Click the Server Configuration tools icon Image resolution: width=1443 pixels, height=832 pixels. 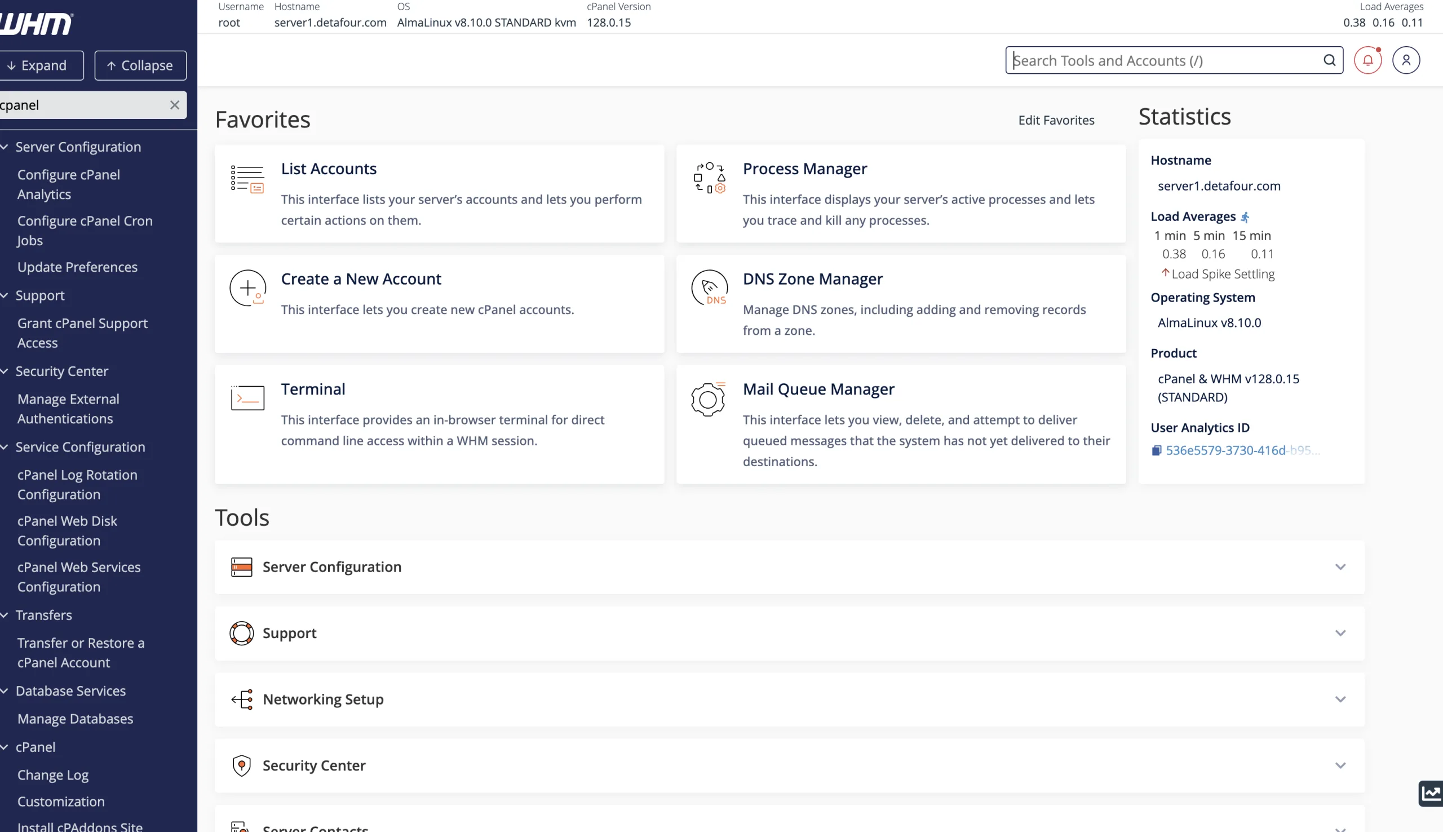coord(242,567)
